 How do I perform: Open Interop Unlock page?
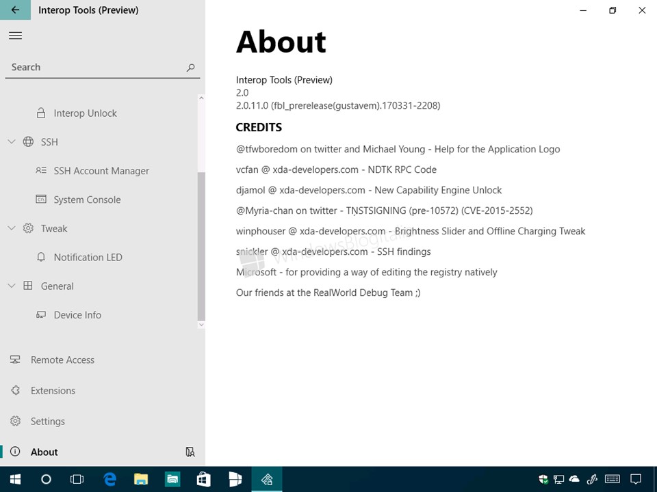pyautogui.click(x=85, y=113)
